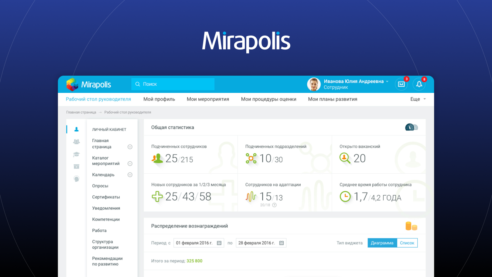Open Работа in the sidebar
This screenshot has width=492, height=277.
click(x=99, y=231)
